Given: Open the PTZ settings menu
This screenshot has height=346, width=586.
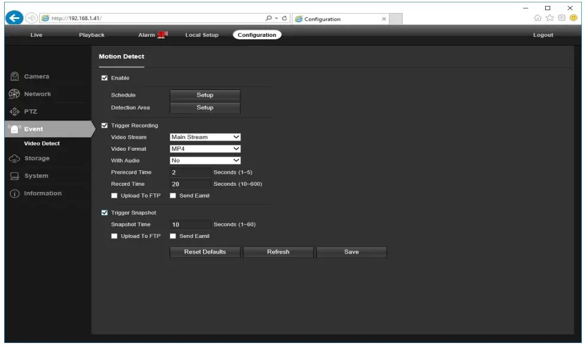Looking at the screenshot, I should point(31,112).
